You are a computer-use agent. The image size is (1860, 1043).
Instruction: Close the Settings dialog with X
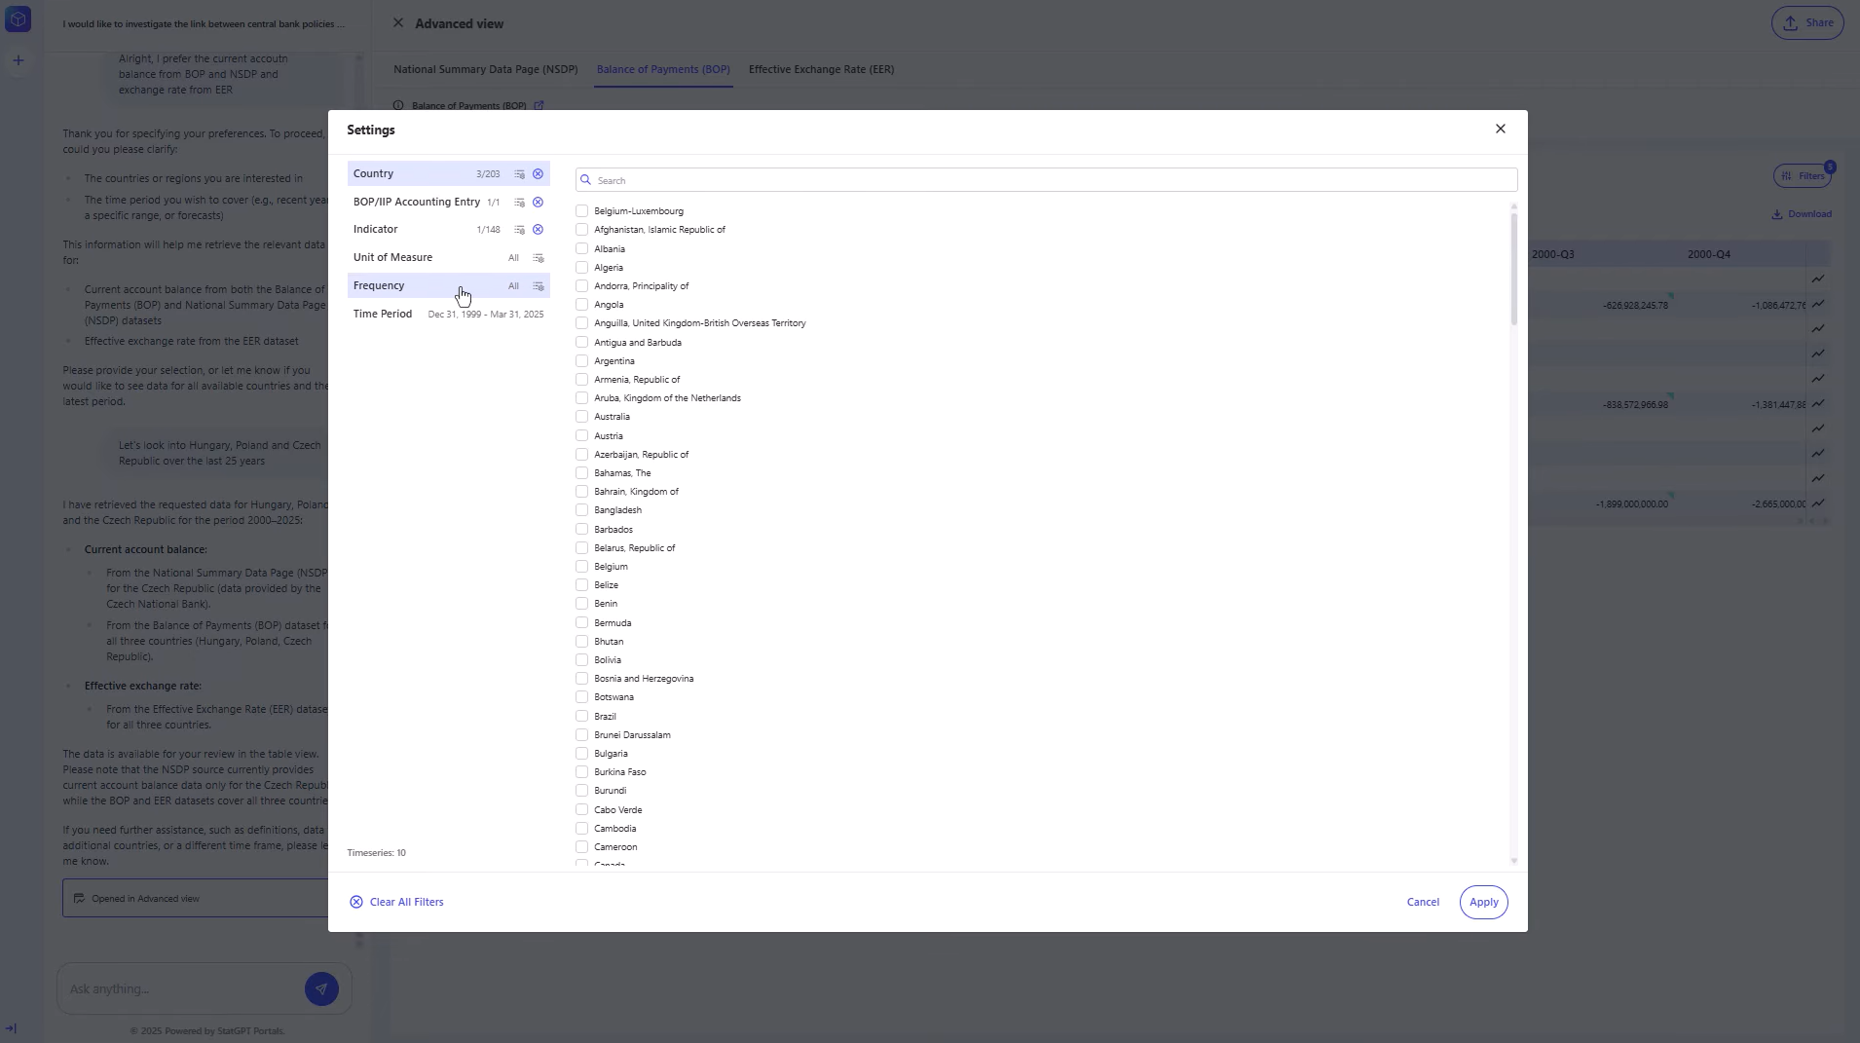click(1500, 129)
